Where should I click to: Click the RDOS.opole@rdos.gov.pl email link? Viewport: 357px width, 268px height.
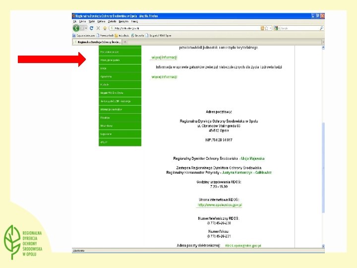point(243,246)
